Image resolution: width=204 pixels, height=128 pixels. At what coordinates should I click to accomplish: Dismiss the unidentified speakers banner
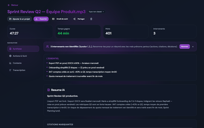(193, 47)
